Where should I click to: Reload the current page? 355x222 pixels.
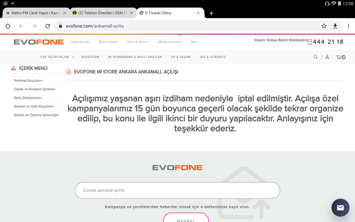(48, 26)
